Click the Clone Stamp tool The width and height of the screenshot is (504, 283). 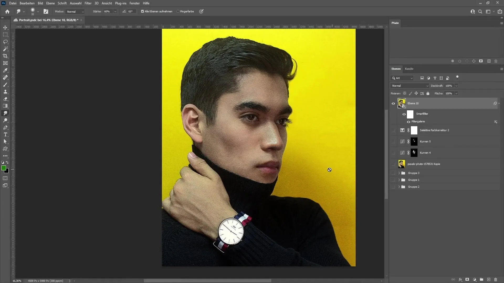point(5,91)
